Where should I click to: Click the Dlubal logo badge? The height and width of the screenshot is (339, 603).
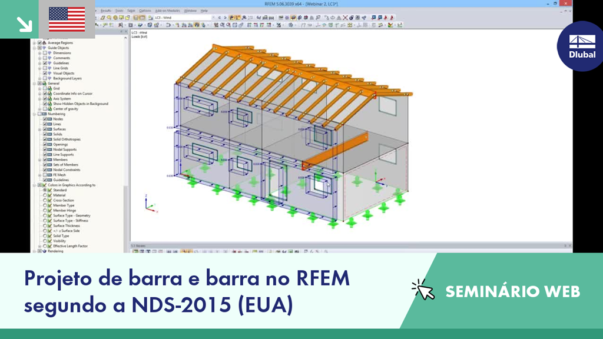[582, 46]
